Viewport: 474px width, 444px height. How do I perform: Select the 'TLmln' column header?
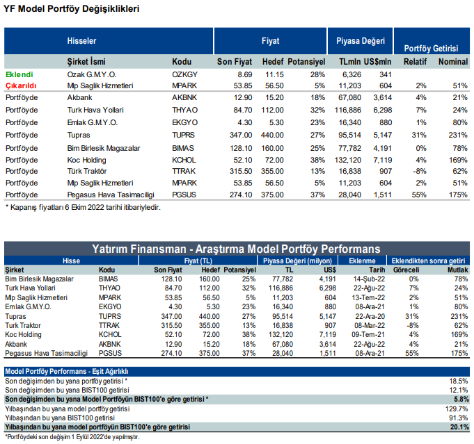349,62
